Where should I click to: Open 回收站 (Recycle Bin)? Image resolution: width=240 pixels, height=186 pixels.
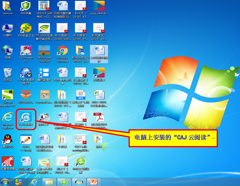[7, 74]
